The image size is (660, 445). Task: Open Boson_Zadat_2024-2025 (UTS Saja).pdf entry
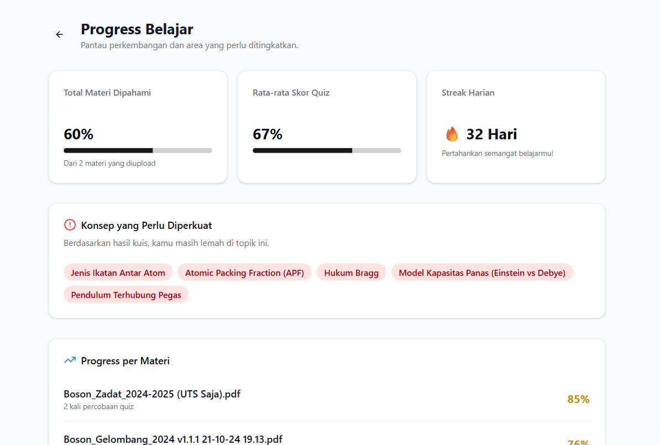click(x=152, y=394)
